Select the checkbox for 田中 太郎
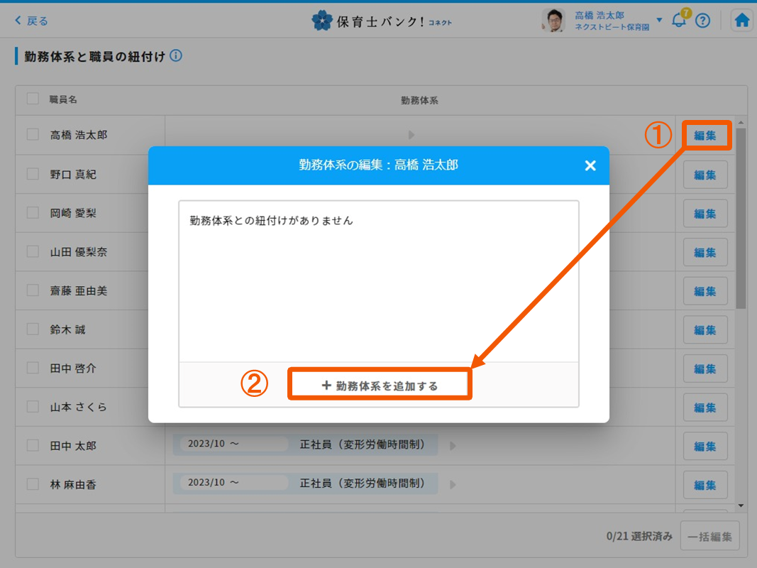 [33, 445]
